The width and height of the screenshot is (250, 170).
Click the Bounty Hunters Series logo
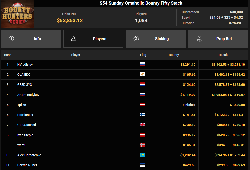coord(17,14)
